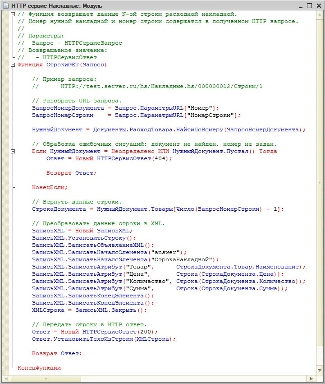This screenshot has height=384, width=325.
Task: Click the vertical scrollbar down arrow
Action: click(320, 370)
